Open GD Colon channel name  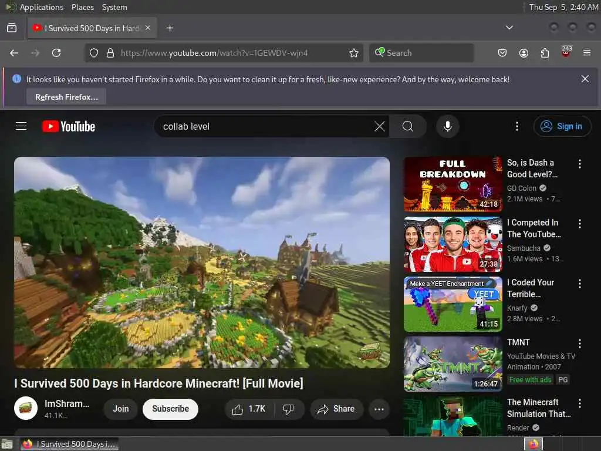[522, 189]
